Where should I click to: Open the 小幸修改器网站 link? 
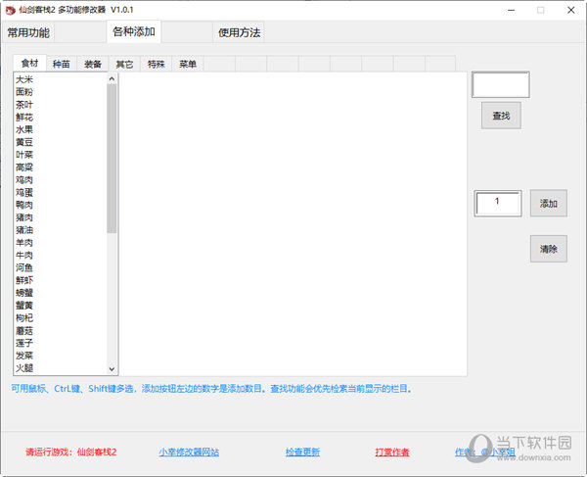[189, 453]
